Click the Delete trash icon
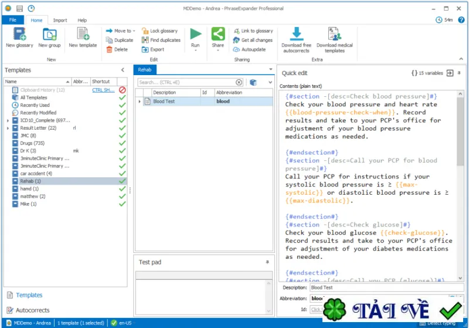The image size is (469, 328). (x=109, y=49)
